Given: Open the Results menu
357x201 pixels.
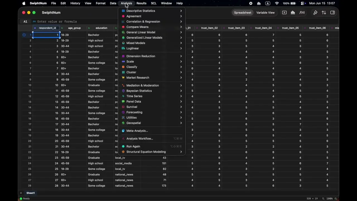Looking at the screenshot, I should [x=141, y=3].
